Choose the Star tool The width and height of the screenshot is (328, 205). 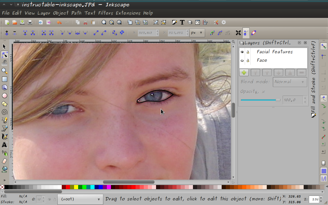(x=5, y=104)
